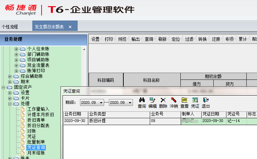The image size is (257, 159).
Task: Click the 业务日期 cell 2020-09-30
Action: pos(76,121)
